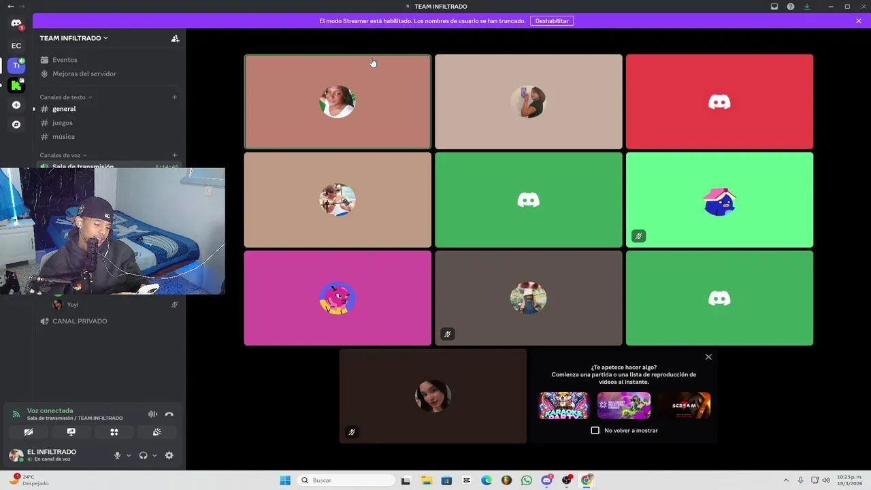Click the taskbar Buscar search box

point(345,480)
